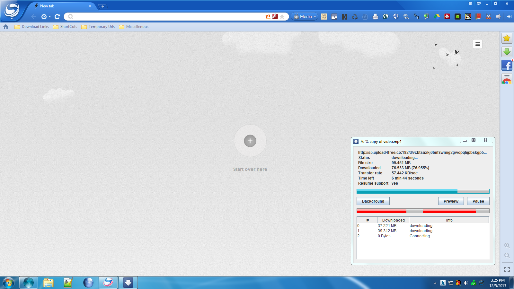Click the yellow star sidebar icon

[x=507, y=38]
